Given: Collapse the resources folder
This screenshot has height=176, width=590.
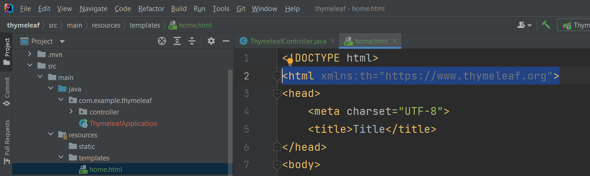Looking at the screenshot, I should coord(51,135).
